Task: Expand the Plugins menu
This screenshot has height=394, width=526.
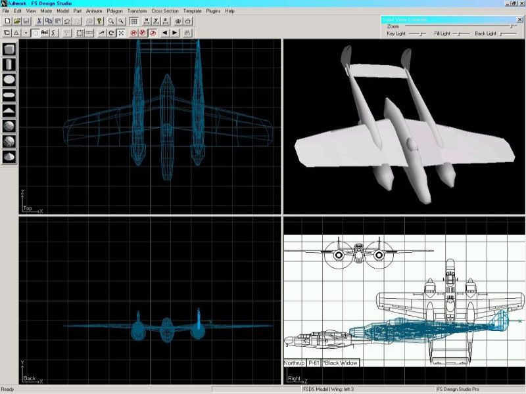Action: click(213, 11)
